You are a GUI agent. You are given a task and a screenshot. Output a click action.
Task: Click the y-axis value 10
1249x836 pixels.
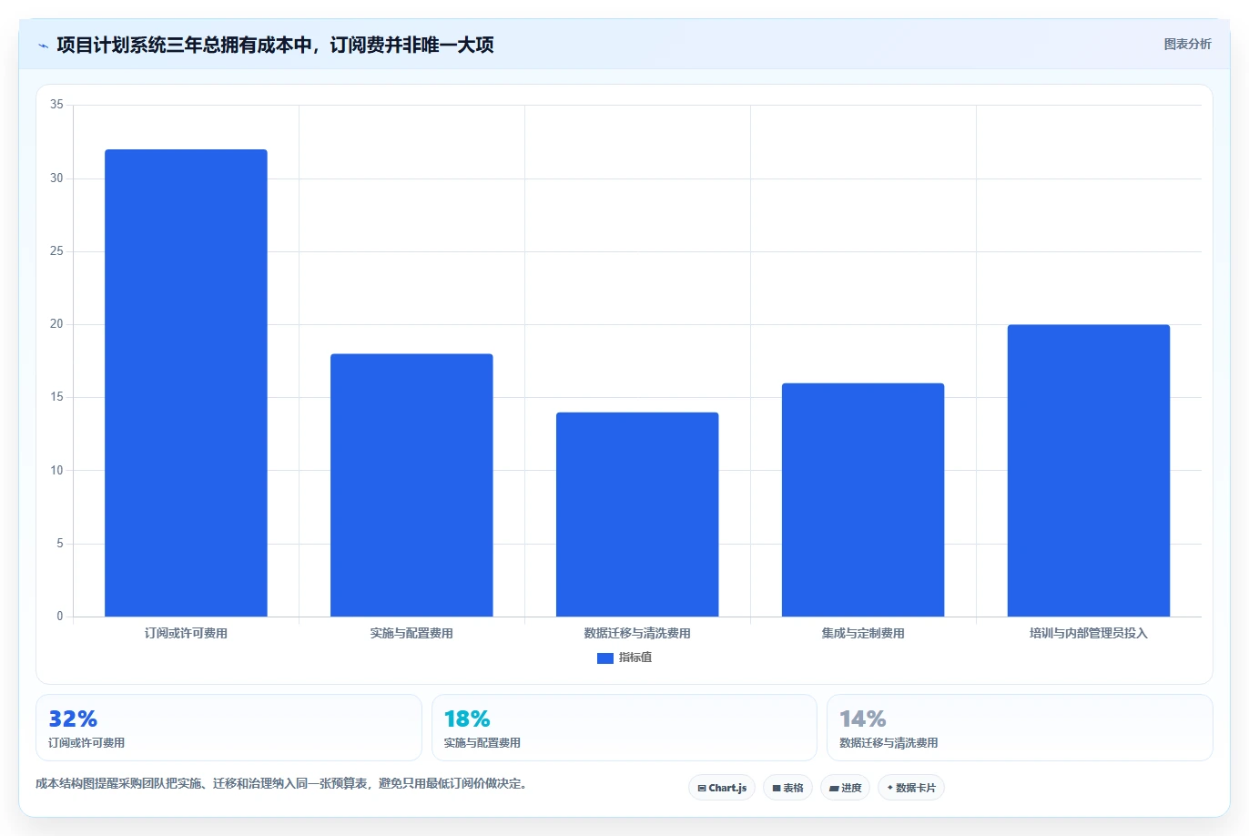click(x=56, y=471)
